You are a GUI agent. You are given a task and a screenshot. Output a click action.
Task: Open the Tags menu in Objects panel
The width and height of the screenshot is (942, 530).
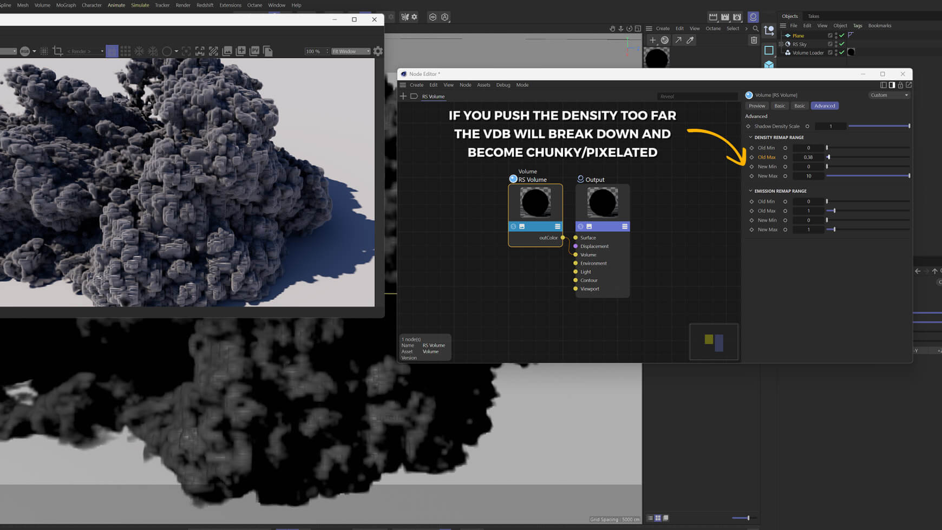click(x=858, y=25)
